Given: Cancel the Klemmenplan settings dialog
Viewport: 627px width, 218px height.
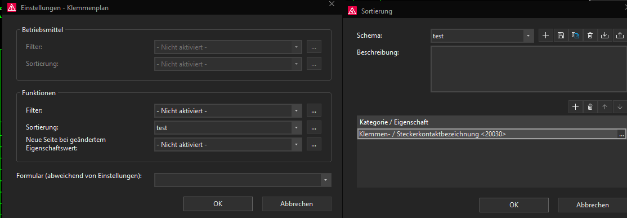Looking at the screenshot, I should click(297, 203).
